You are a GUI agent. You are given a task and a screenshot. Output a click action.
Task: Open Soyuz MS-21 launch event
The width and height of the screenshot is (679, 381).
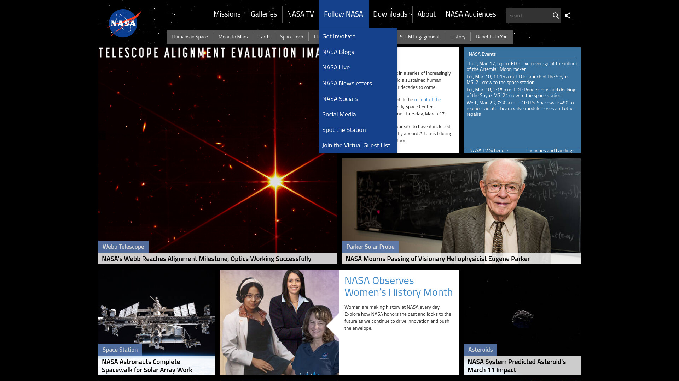click(x=517, y=79)
